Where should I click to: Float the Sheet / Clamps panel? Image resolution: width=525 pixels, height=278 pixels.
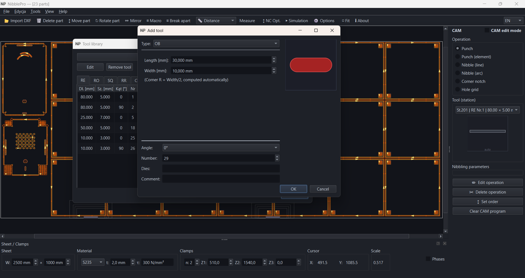438,244
